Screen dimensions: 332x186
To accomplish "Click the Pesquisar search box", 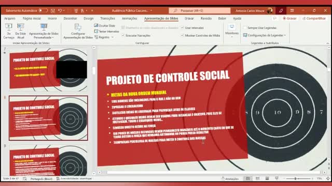I will pos(199,10).
